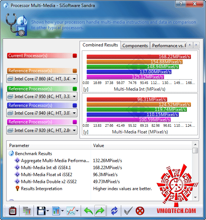Click the 137.00MPixel/s blue bar
Screen dimensions: 206x220
[x=129, y=72]
